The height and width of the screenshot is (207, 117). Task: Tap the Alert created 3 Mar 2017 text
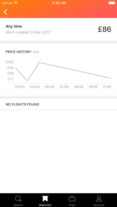(x=28, y=32)
